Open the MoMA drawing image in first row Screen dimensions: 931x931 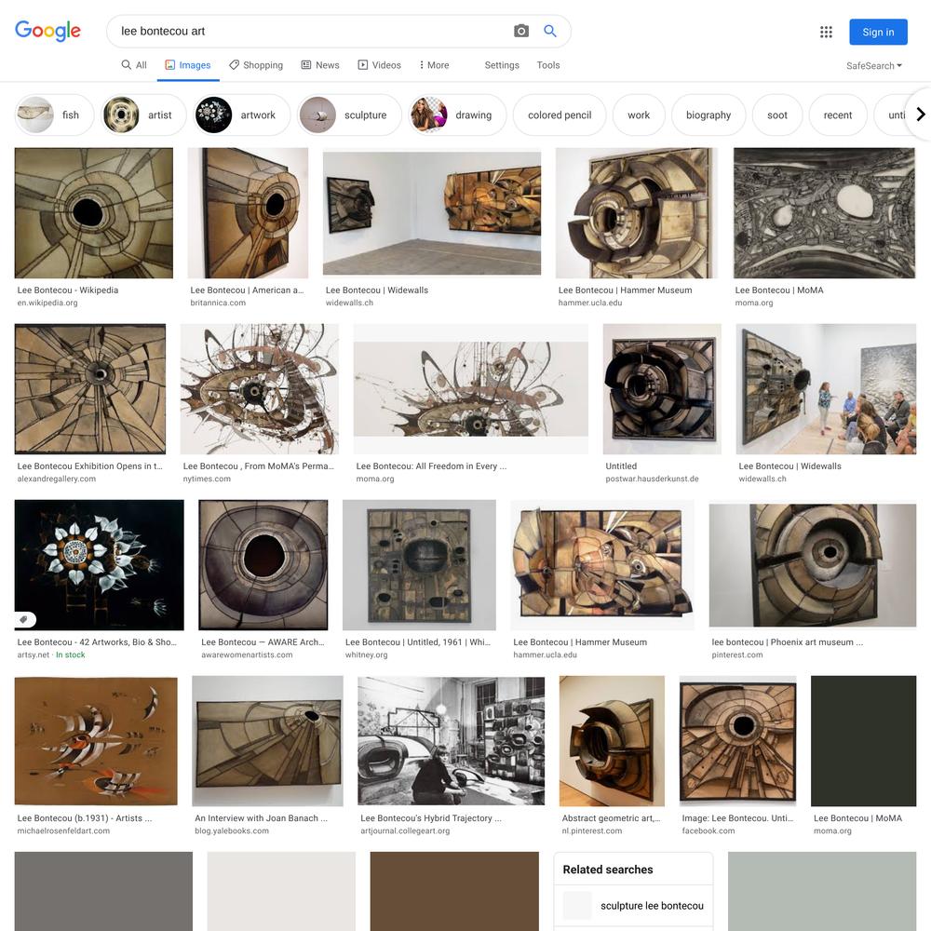pyautogui.click(x=824, y=212)
